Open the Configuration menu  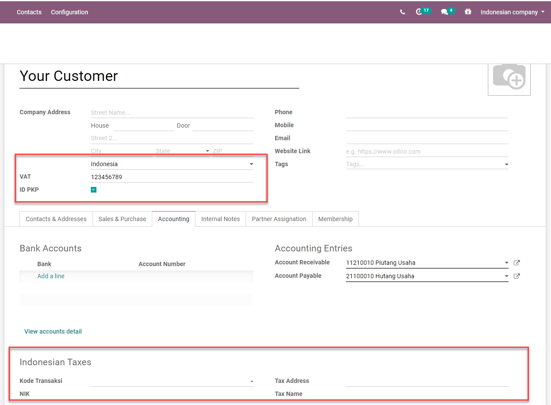tap(70, 12)
